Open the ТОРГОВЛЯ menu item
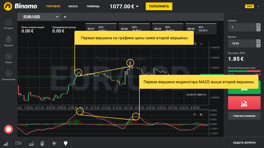Screen dimensions: 264x148 (53, 6)
